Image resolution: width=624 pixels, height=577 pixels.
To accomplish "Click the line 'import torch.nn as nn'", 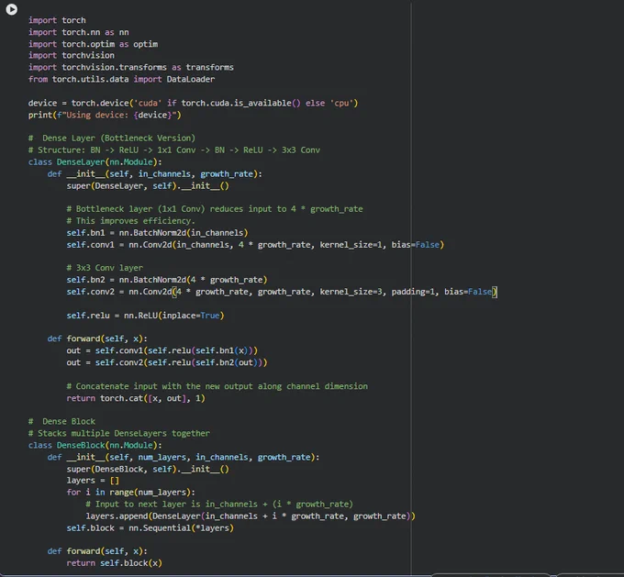I will click(x=78, y=32).
